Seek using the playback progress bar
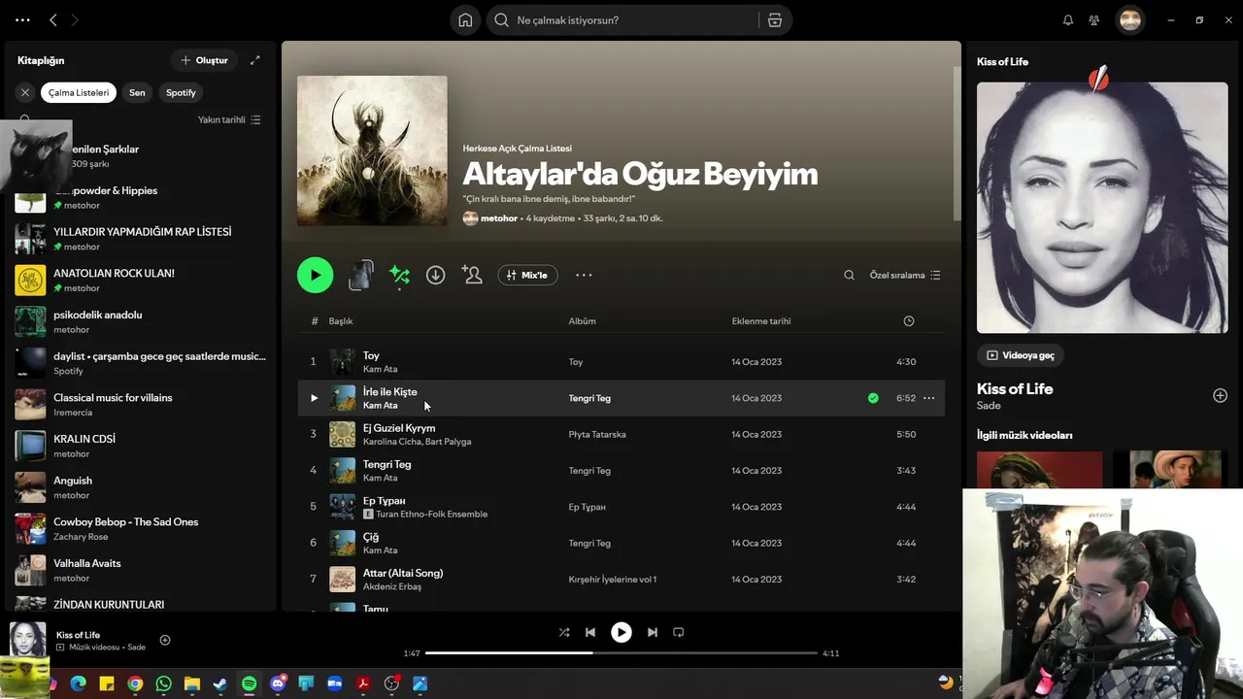Image resolution: width=1243 pixels, height=699 pixels. (x=621, y=653)
